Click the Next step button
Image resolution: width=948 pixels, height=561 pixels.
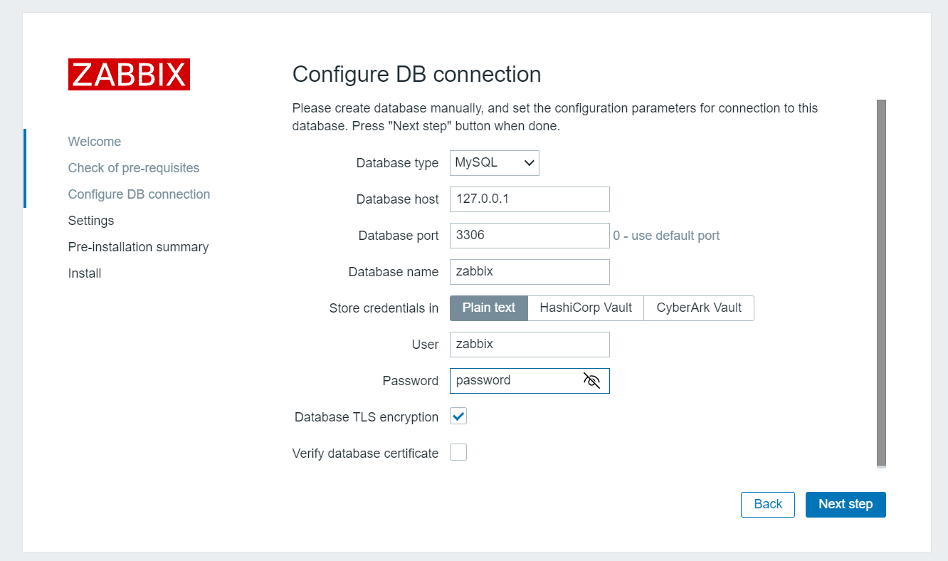pos(846,504)
